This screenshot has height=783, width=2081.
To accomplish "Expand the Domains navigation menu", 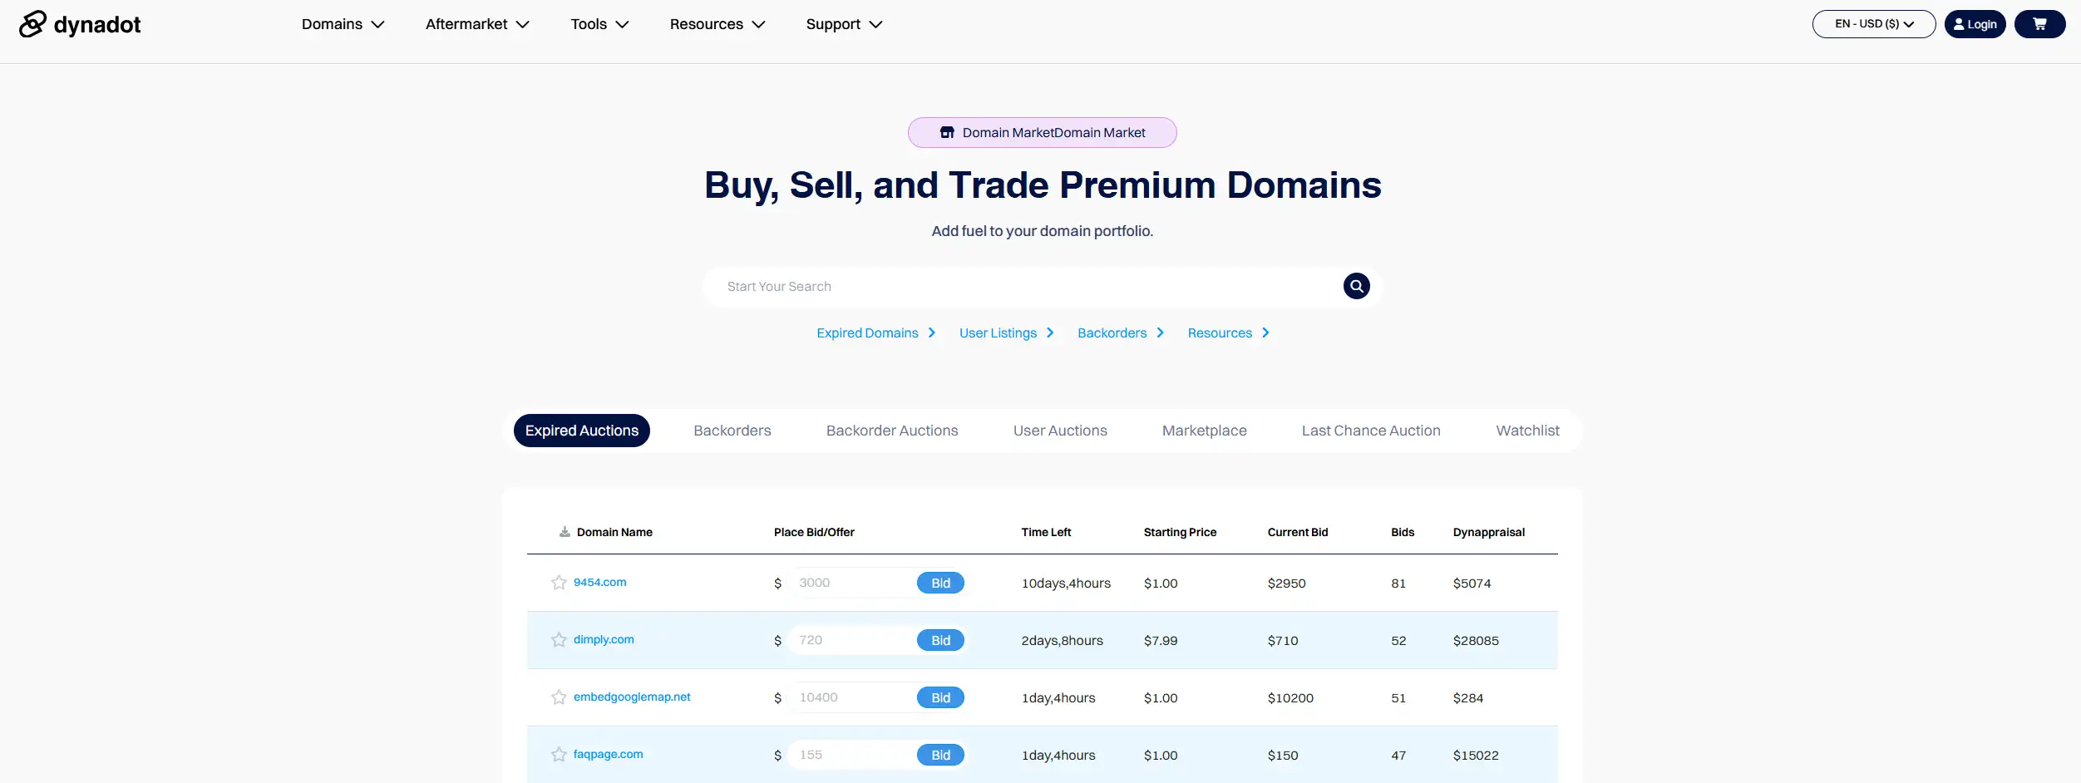I will (x=343, y=24).
